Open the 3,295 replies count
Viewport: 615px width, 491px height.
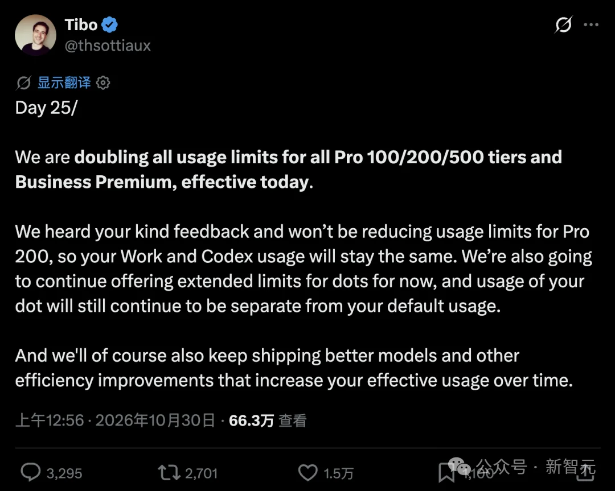click(x=64, y=473)
